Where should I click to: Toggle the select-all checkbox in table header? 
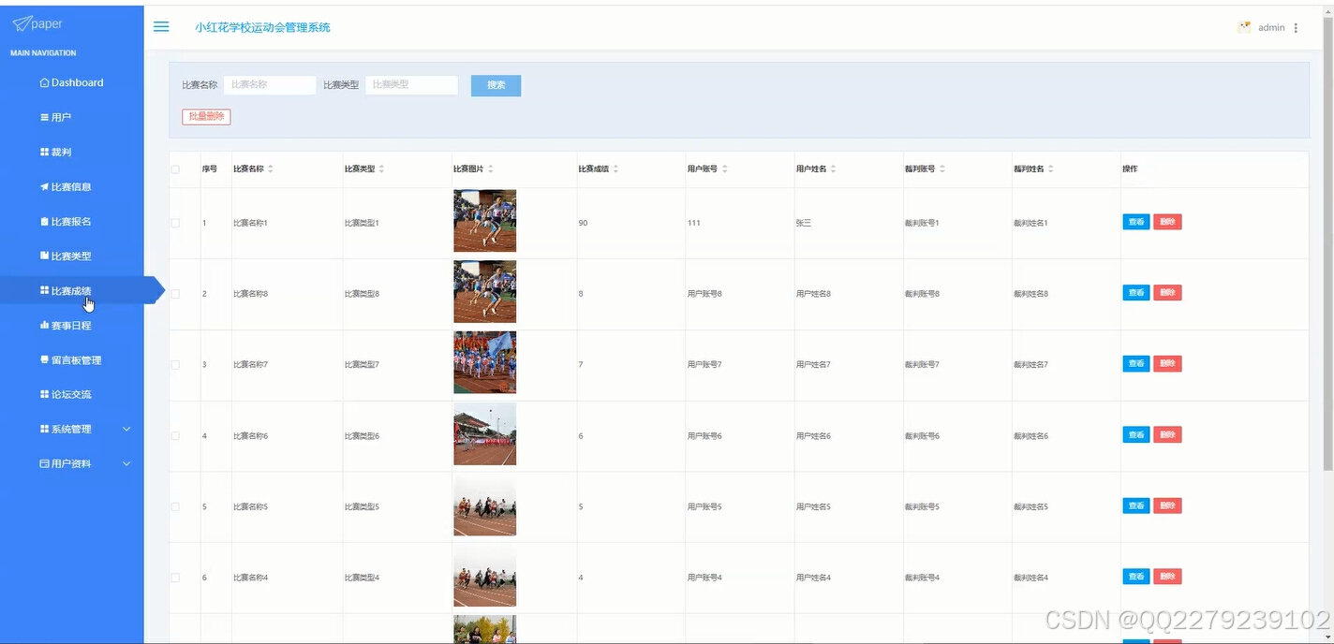pos(175,168)
